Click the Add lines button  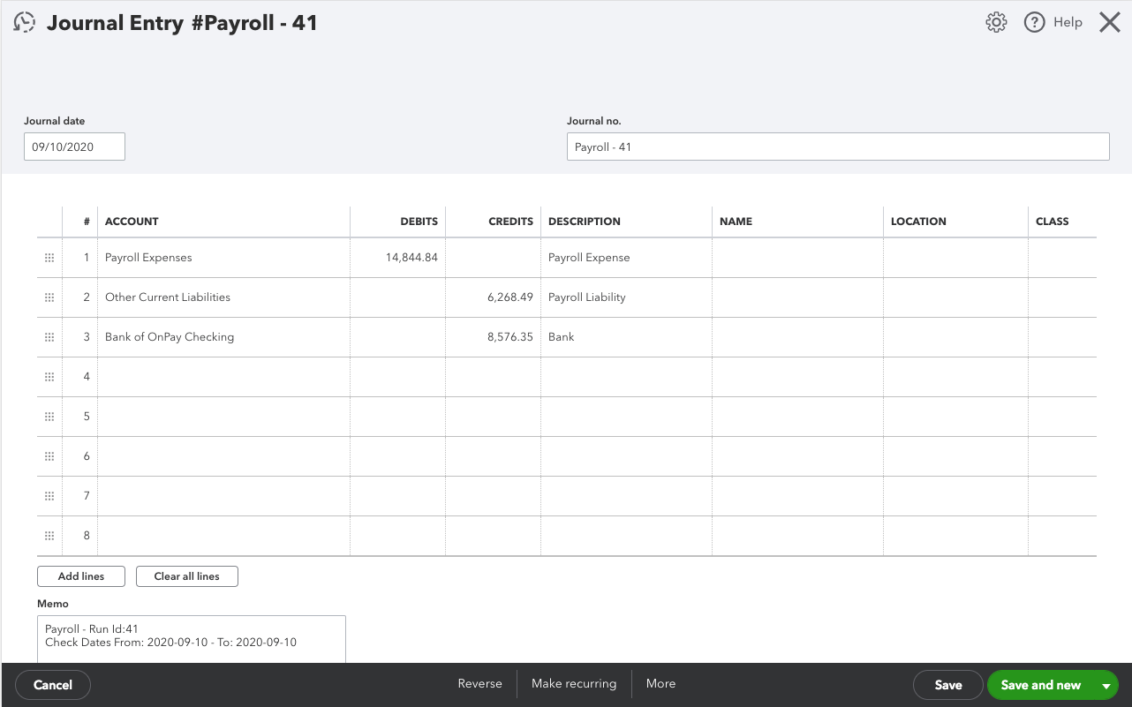pyautogui.click(x=80, y=575)
